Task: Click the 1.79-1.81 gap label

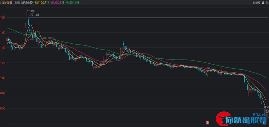Action: (34, 15)
